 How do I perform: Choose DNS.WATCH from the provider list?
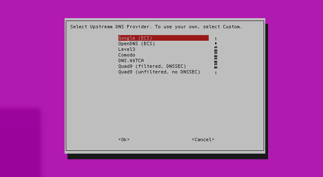tap(131, 60)
